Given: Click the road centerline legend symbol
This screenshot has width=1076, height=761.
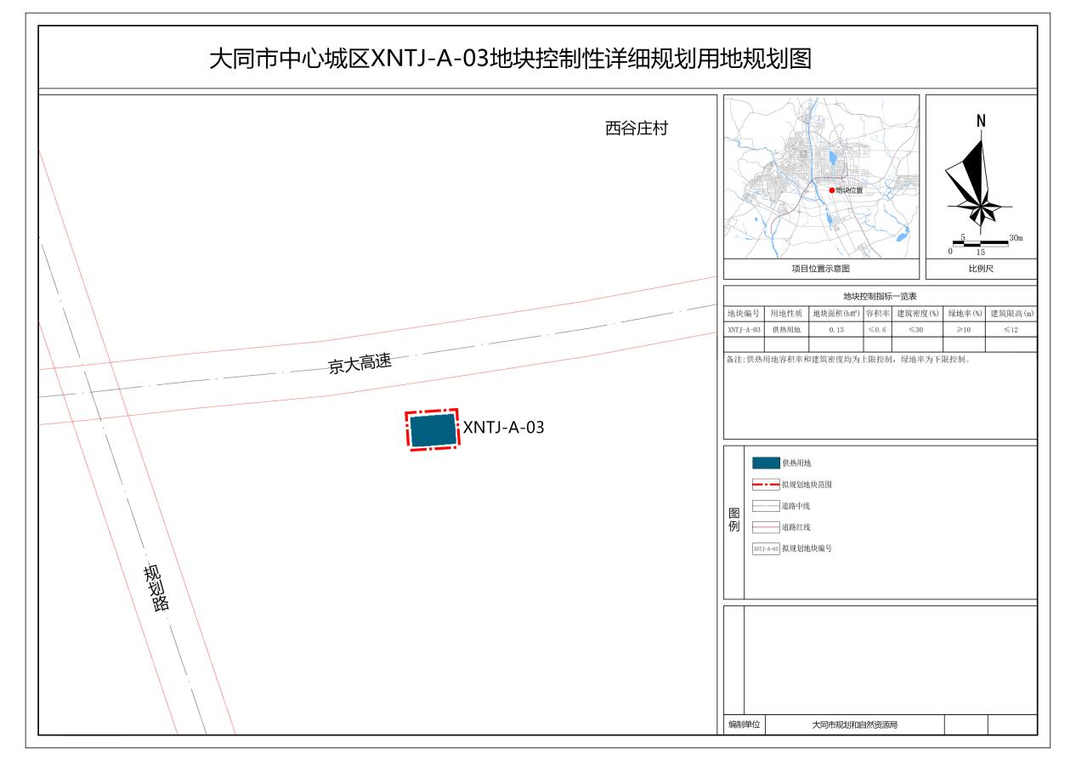Looking at the screenshot, I should [766, 506].
